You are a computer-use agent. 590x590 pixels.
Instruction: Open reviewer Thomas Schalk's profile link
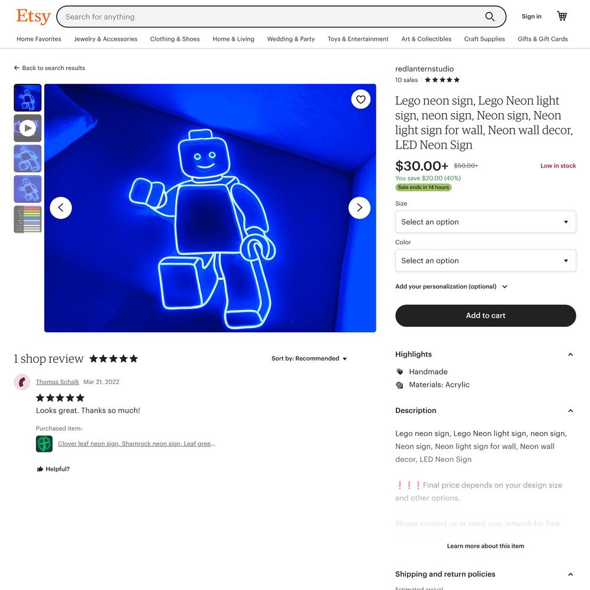click(x=57, y=382)
